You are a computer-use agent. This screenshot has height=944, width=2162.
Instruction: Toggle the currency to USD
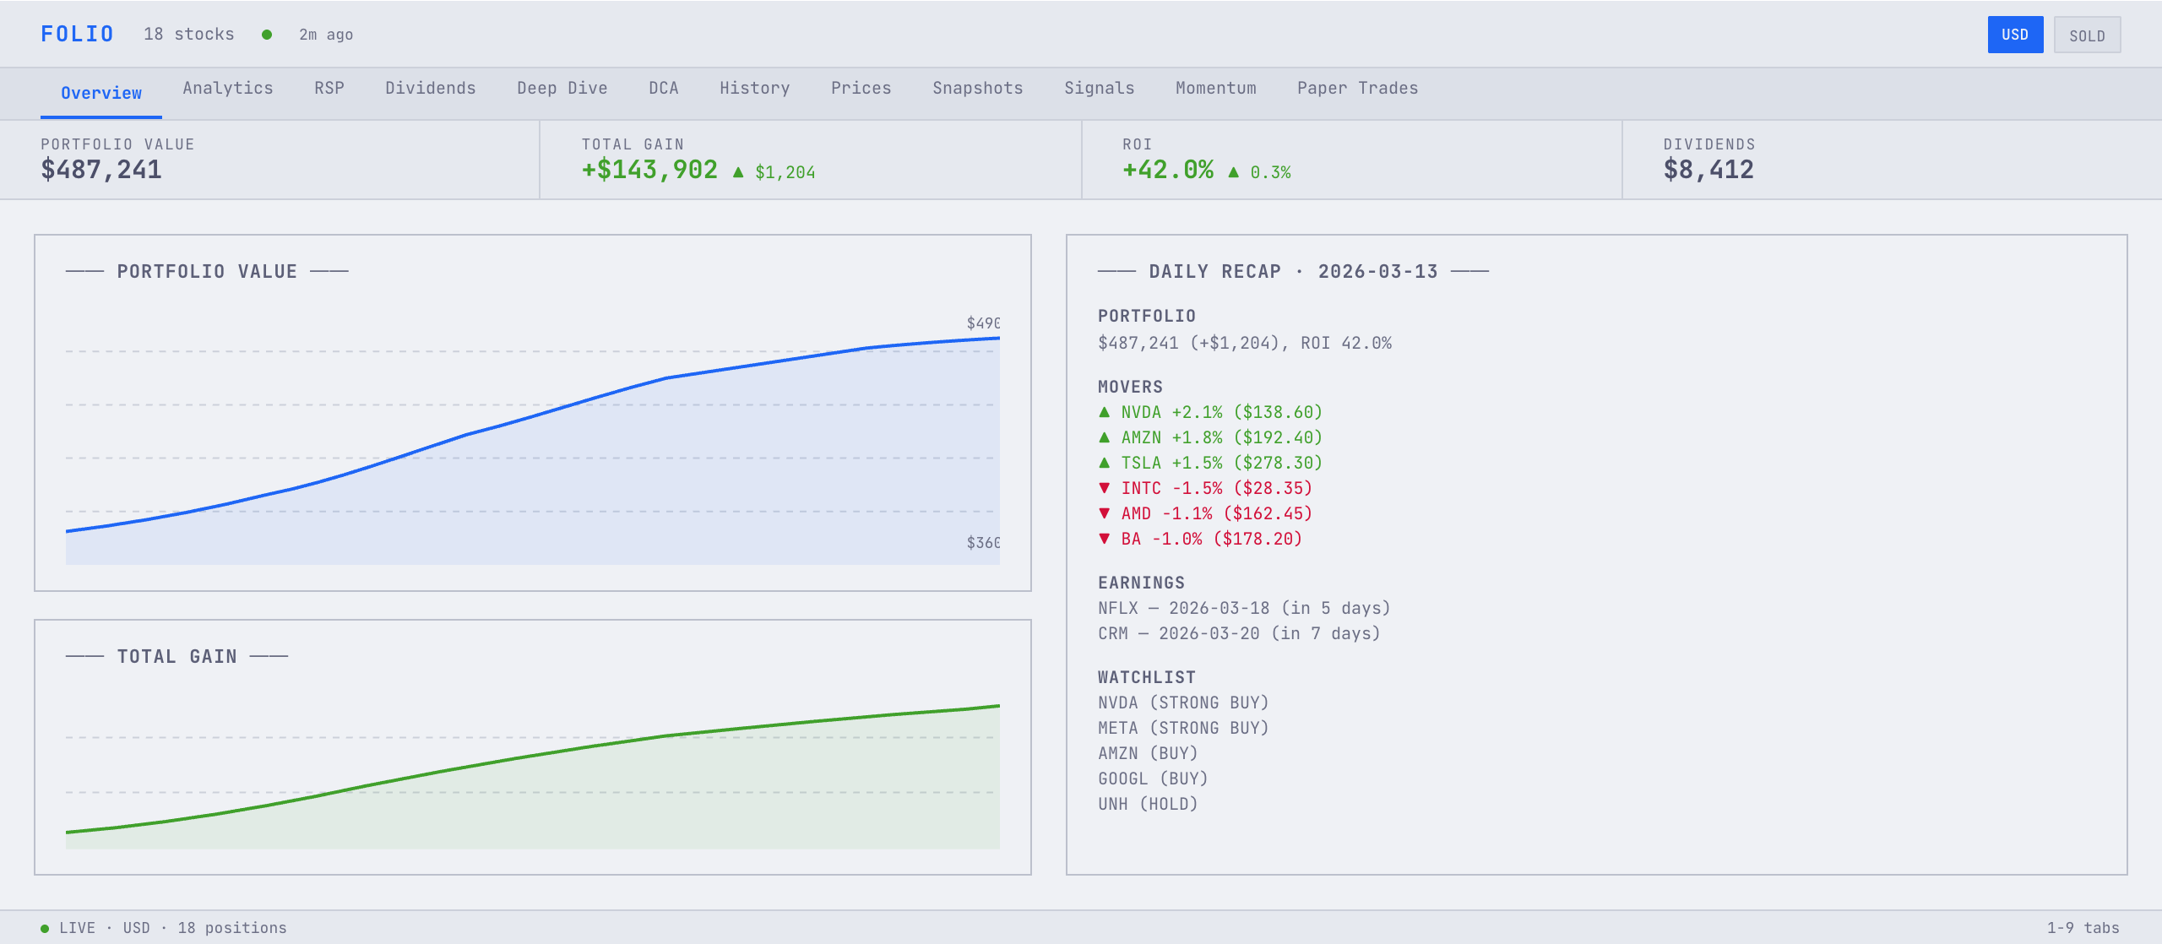[x=2015, y=35]
